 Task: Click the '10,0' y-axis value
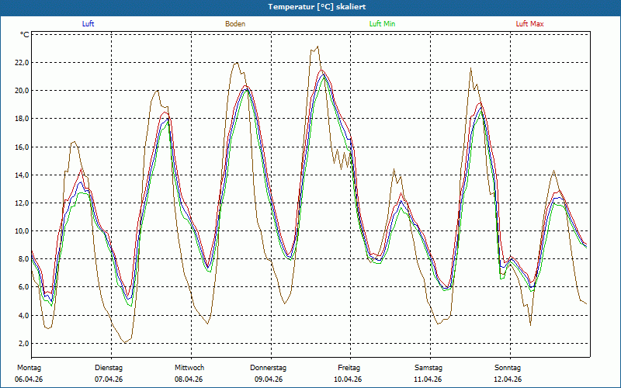point(22,231)
